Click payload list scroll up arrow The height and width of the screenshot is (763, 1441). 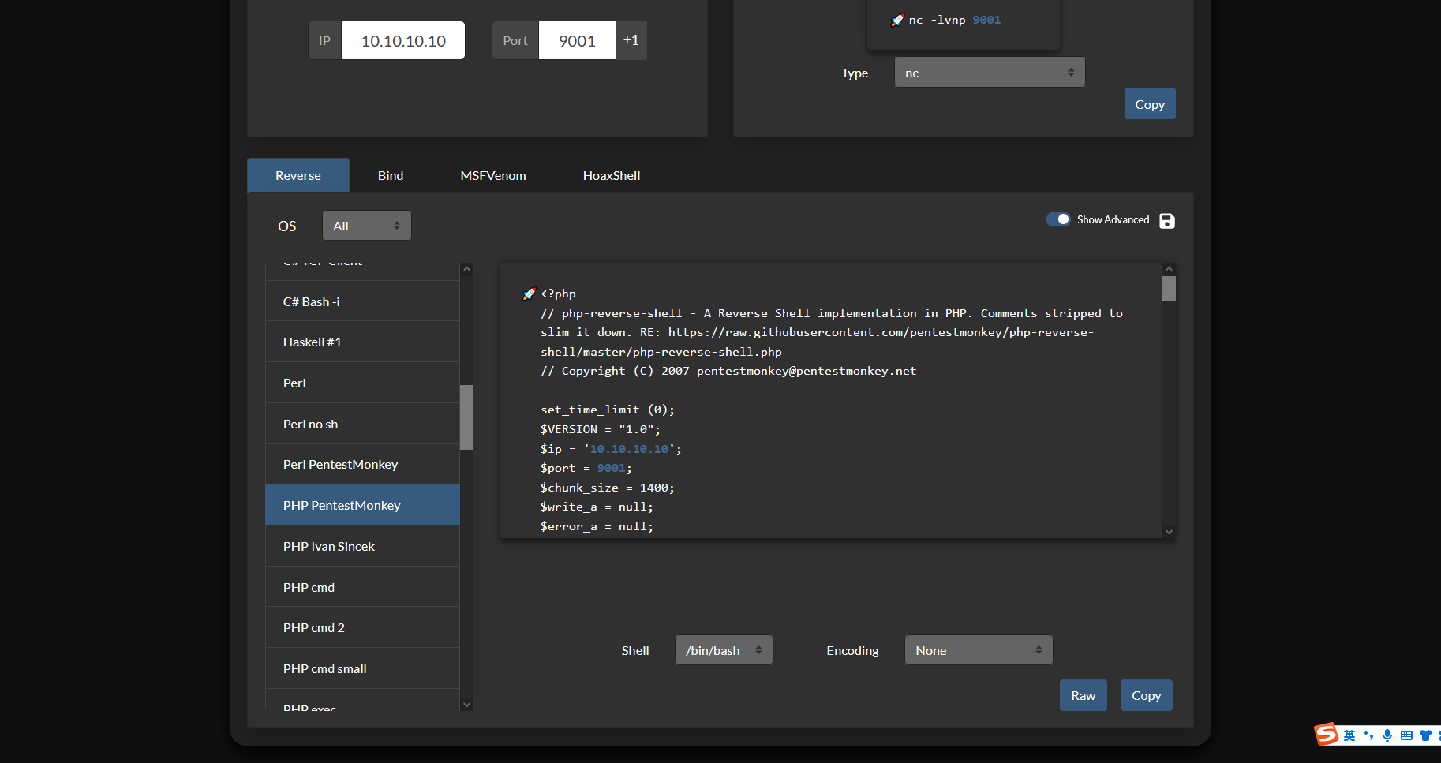point(466,269)
